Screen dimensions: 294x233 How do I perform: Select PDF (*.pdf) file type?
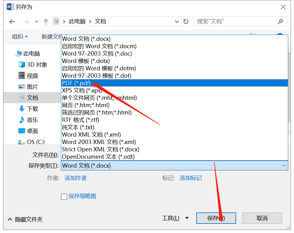(x=175, y=83)
